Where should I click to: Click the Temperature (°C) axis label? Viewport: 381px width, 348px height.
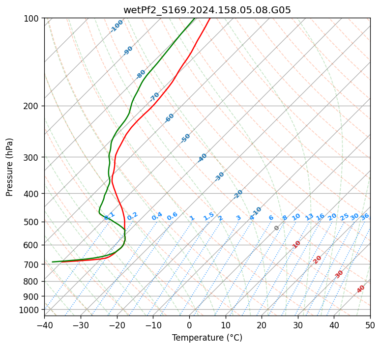coord(207,338)
